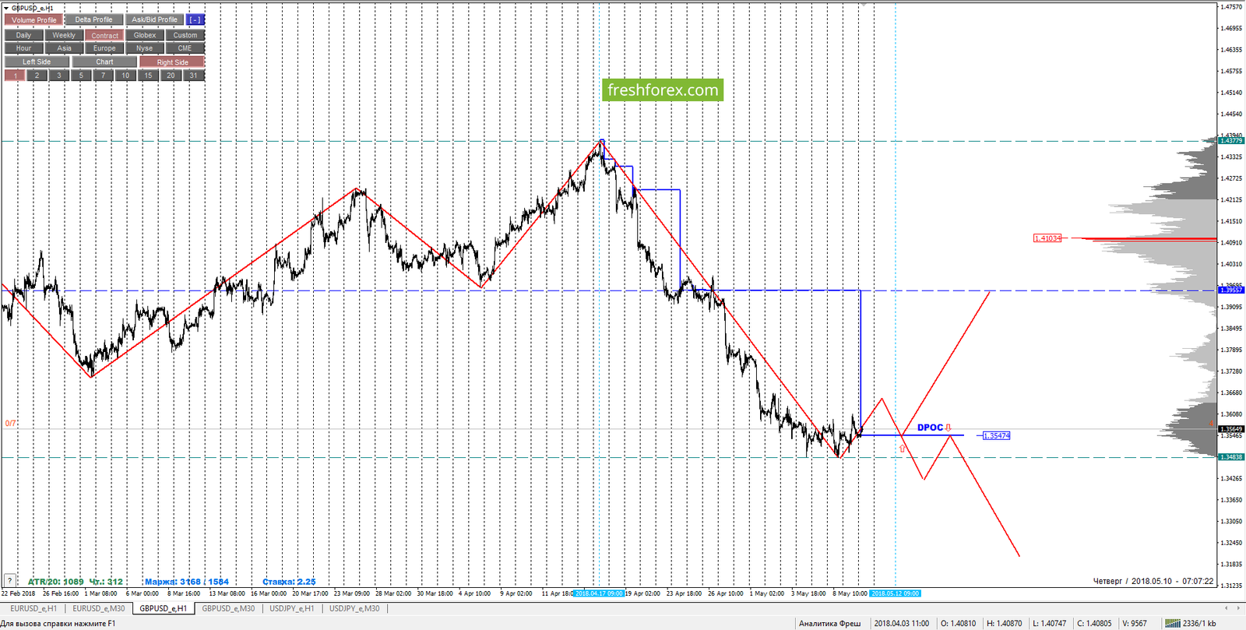Screen dimensions: 1246x630
Task: Collapse the GBPUSD_e,H1 chart title arrow
Action: (6, 8)
